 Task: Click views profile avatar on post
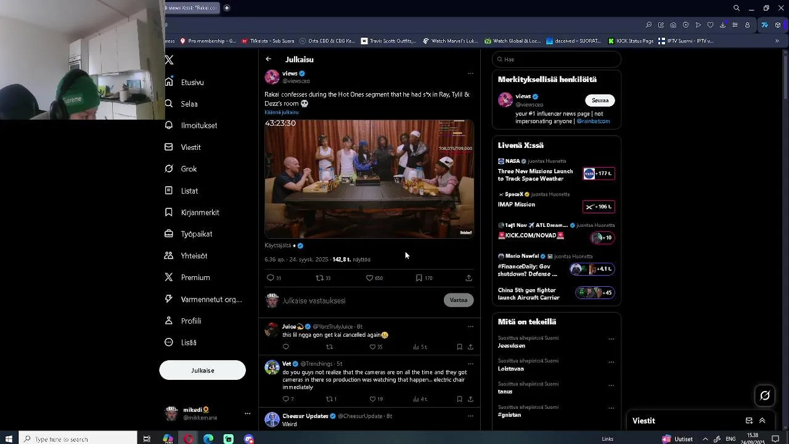[272, 77]
